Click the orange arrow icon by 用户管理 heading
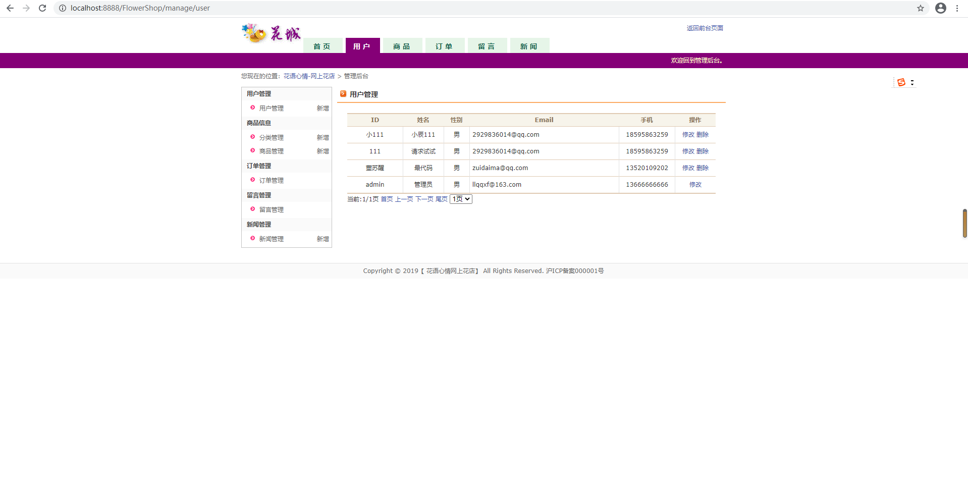Screen dimensions: 968x485 (x=343, y=94)
